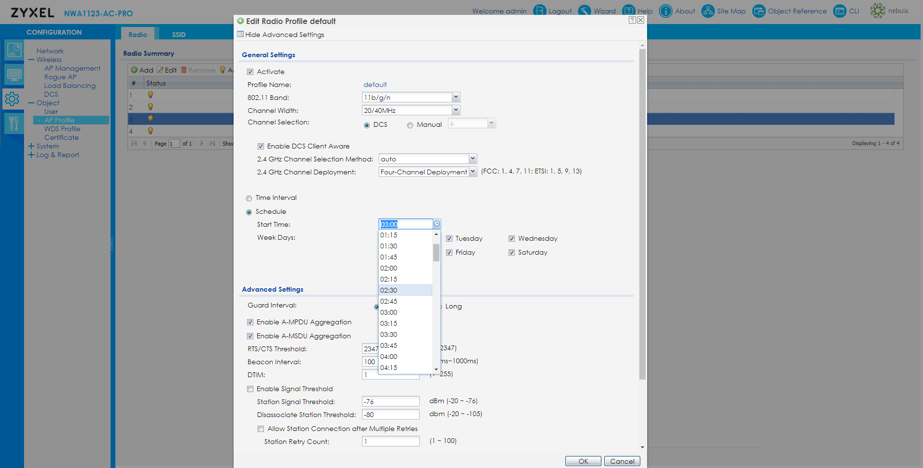Screen dimensions: 923x468
Task: Open Load Balancing in the tree
Action: [x=70, y=86]
